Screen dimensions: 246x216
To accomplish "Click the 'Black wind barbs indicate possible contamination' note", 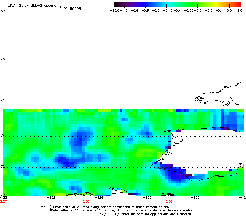I will click(x=155, y=210).
